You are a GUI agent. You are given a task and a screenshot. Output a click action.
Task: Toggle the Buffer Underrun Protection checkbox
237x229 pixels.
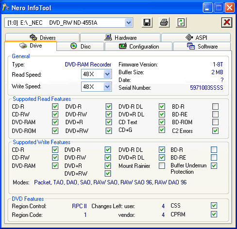click(214, 165)
